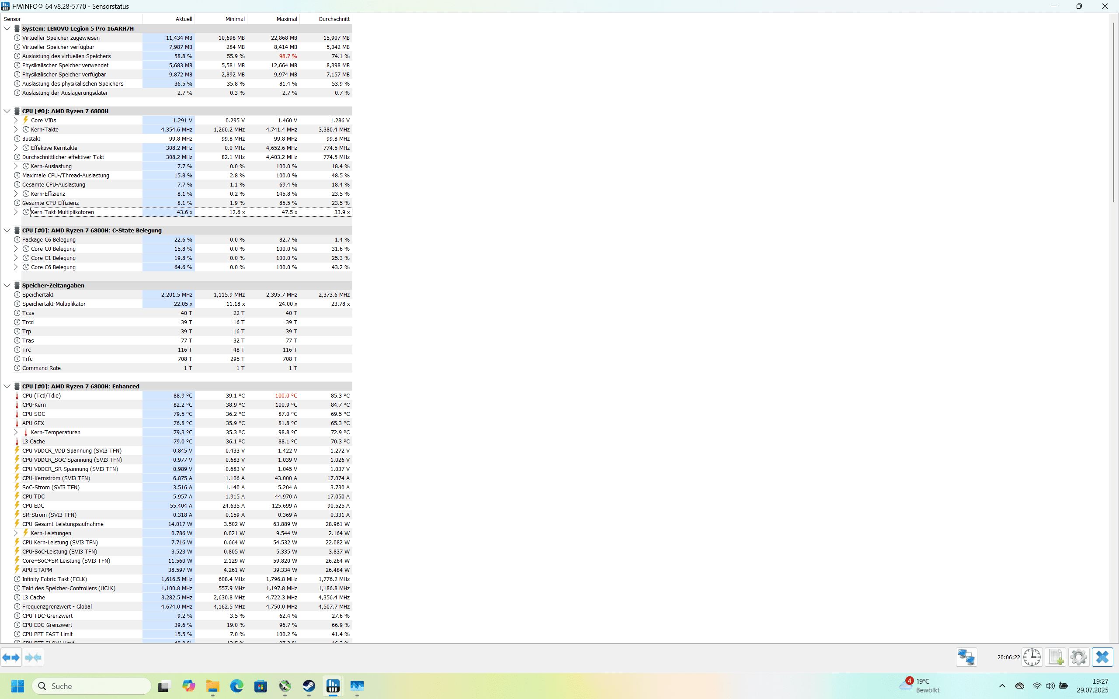Expand the Kern-Temperaturen row
Viewport: 1119px width, 699px height.
pos(16,432)
